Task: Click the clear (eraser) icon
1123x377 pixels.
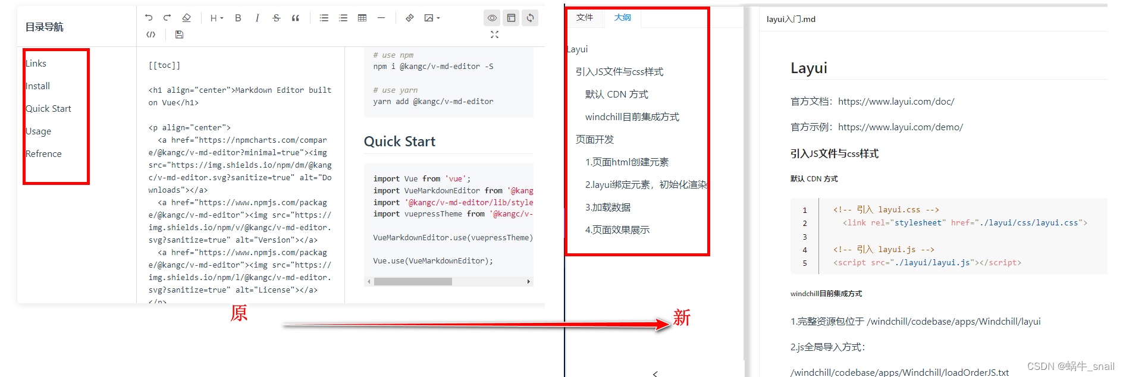Action: point(186,18)
